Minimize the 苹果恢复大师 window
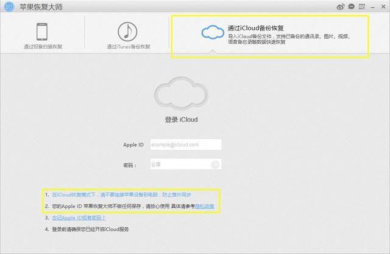Screen dimensions: 390x254 (x=372, y=8)
